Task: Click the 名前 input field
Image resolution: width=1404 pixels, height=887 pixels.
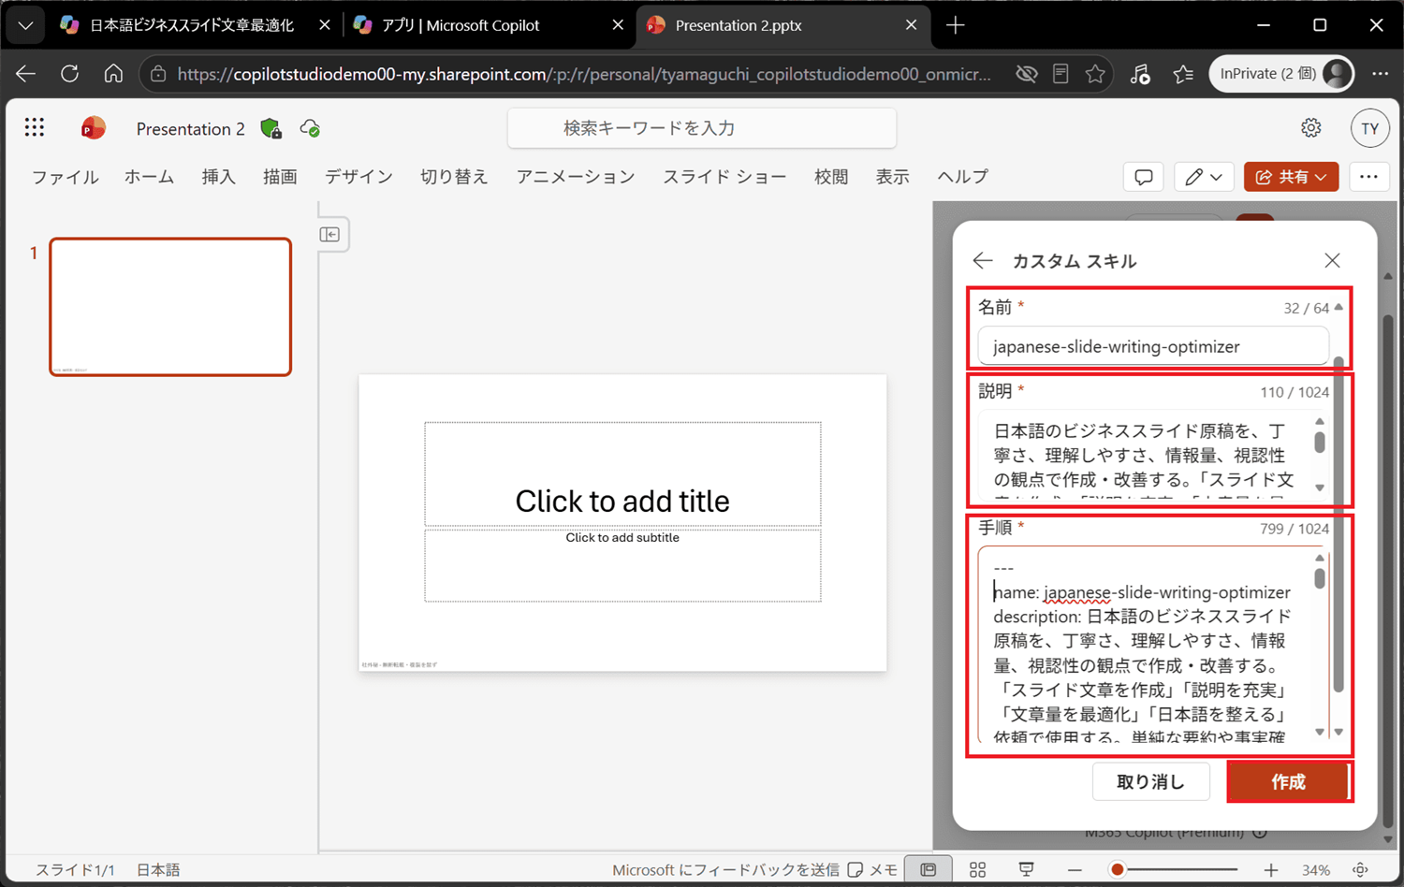Action: [1153, 346]
